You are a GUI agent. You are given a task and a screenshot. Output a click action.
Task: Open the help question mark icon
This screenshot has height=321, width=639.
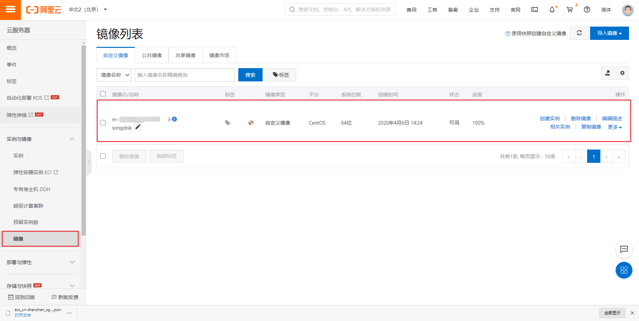click(587, 10)
